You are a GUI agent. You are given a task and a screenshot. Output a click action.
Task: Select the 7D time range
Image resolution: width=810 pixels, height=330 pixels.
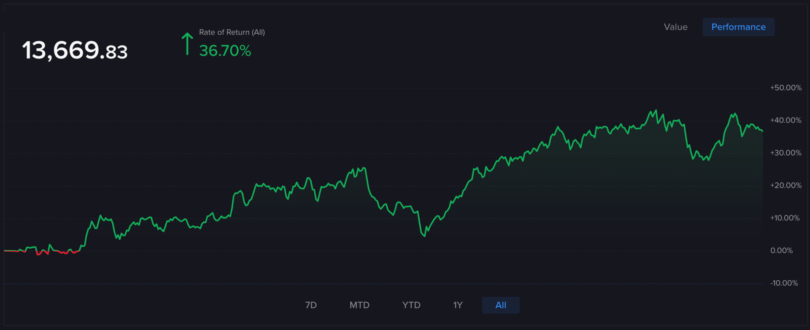311,305
